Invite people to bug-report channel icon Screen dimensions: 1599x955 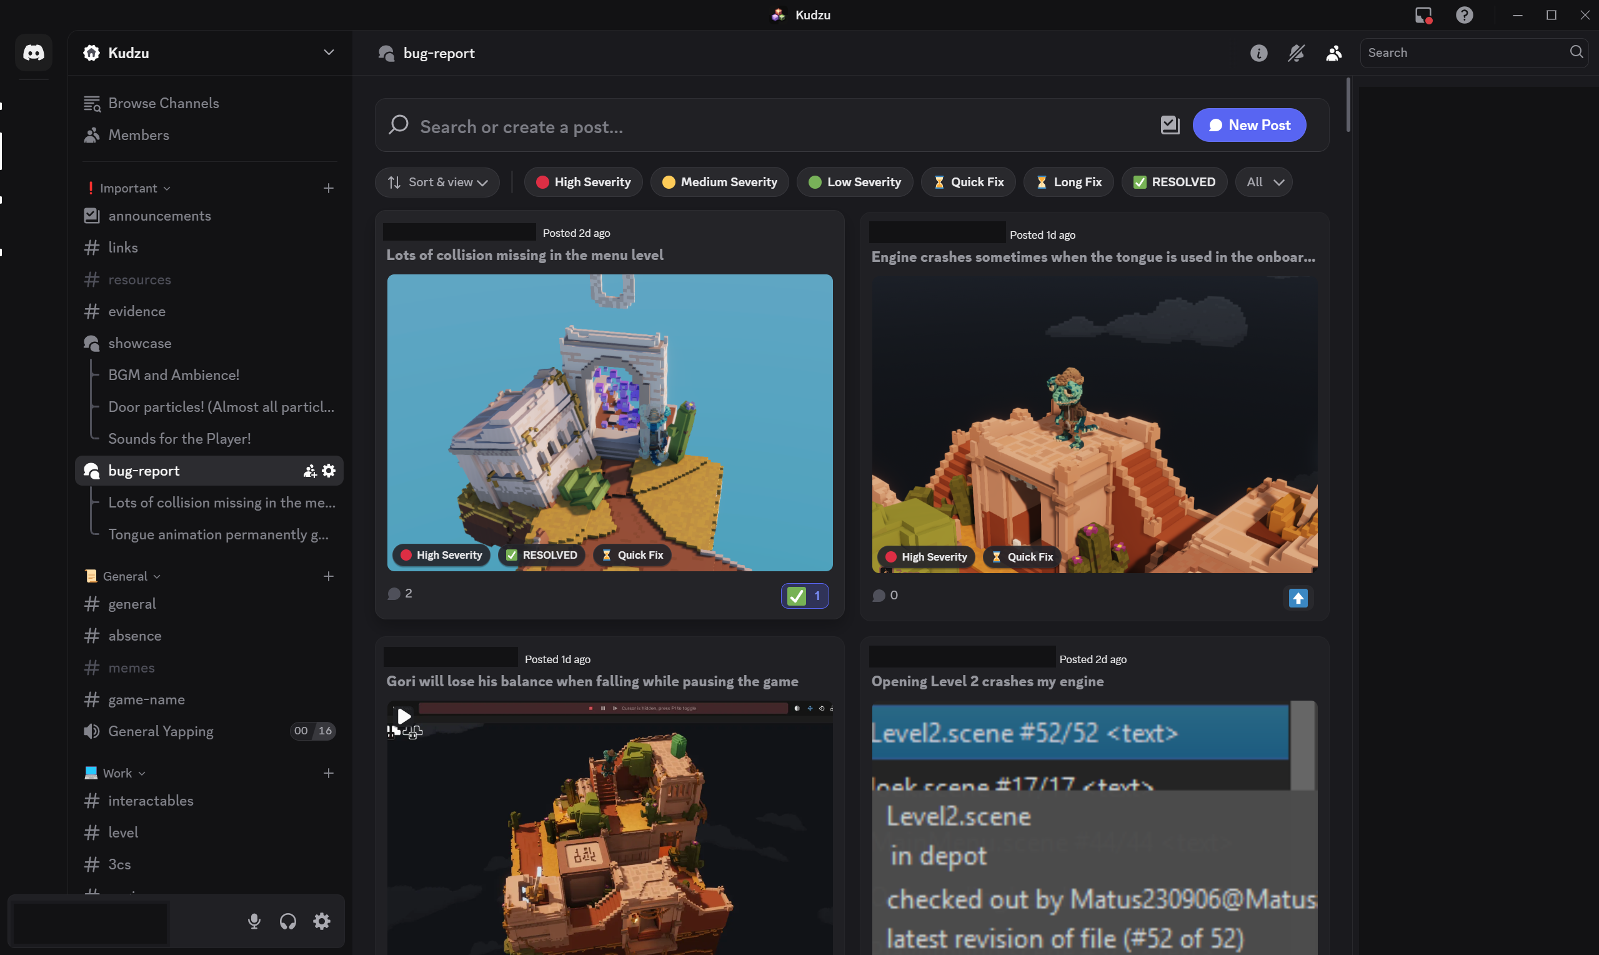click(x=309, y=471)
